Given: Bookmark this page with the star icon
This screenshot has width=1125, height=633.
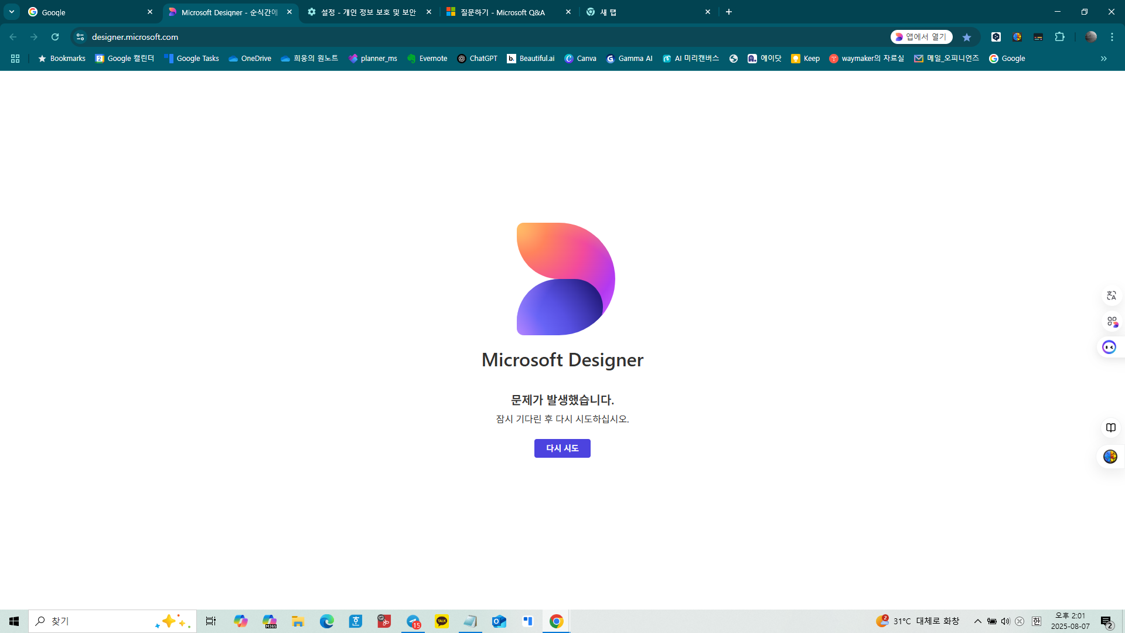Looking at the screenshot, I should (967, 37).
